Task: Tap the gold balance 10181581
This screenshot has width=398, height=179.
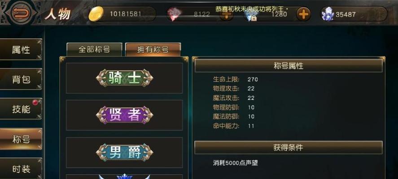Action: [125, 14]
